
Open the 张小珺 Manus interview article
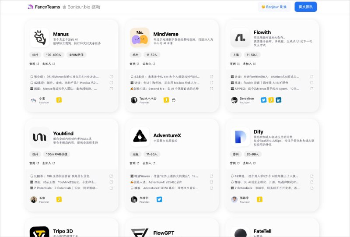64,77
